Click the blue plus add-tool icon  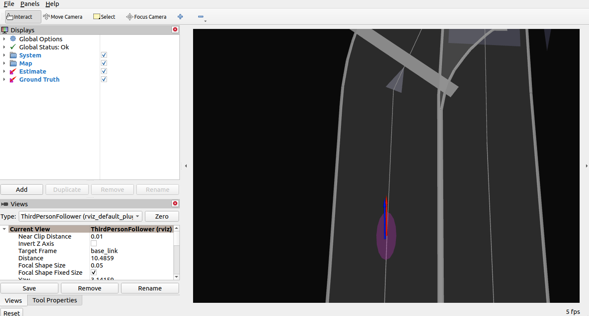[x=180, y=17]
